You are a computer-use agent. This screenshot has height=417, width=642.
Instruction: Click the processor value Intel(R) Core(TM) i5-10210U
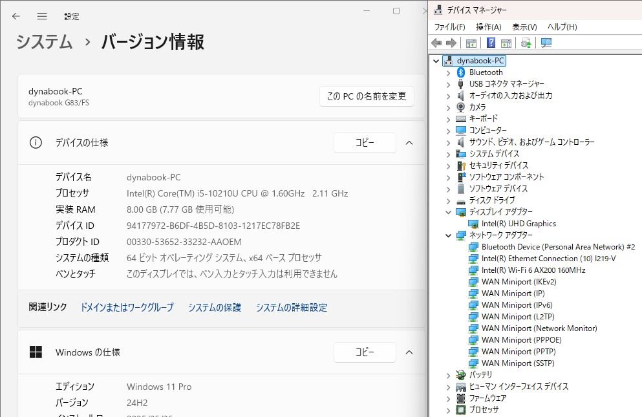click(237, 193)
